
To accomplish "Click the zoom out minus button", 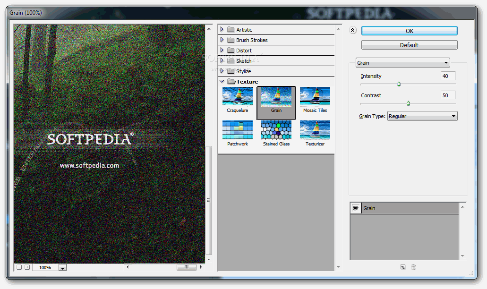I will pyautogui.click(x=19, y=267).
